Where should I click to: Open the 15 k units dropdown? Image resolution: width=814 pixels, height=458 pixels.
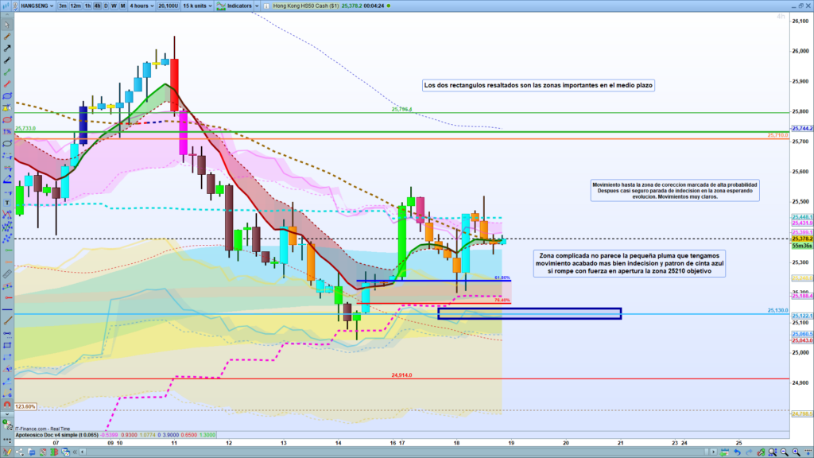click(197, 6)
